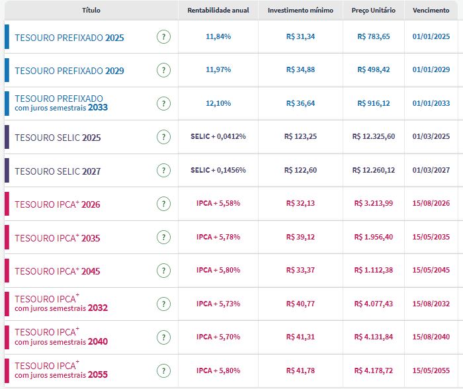
Task: Click help icon for Tesouro Prefixado 2025
Action: (163, 37)
